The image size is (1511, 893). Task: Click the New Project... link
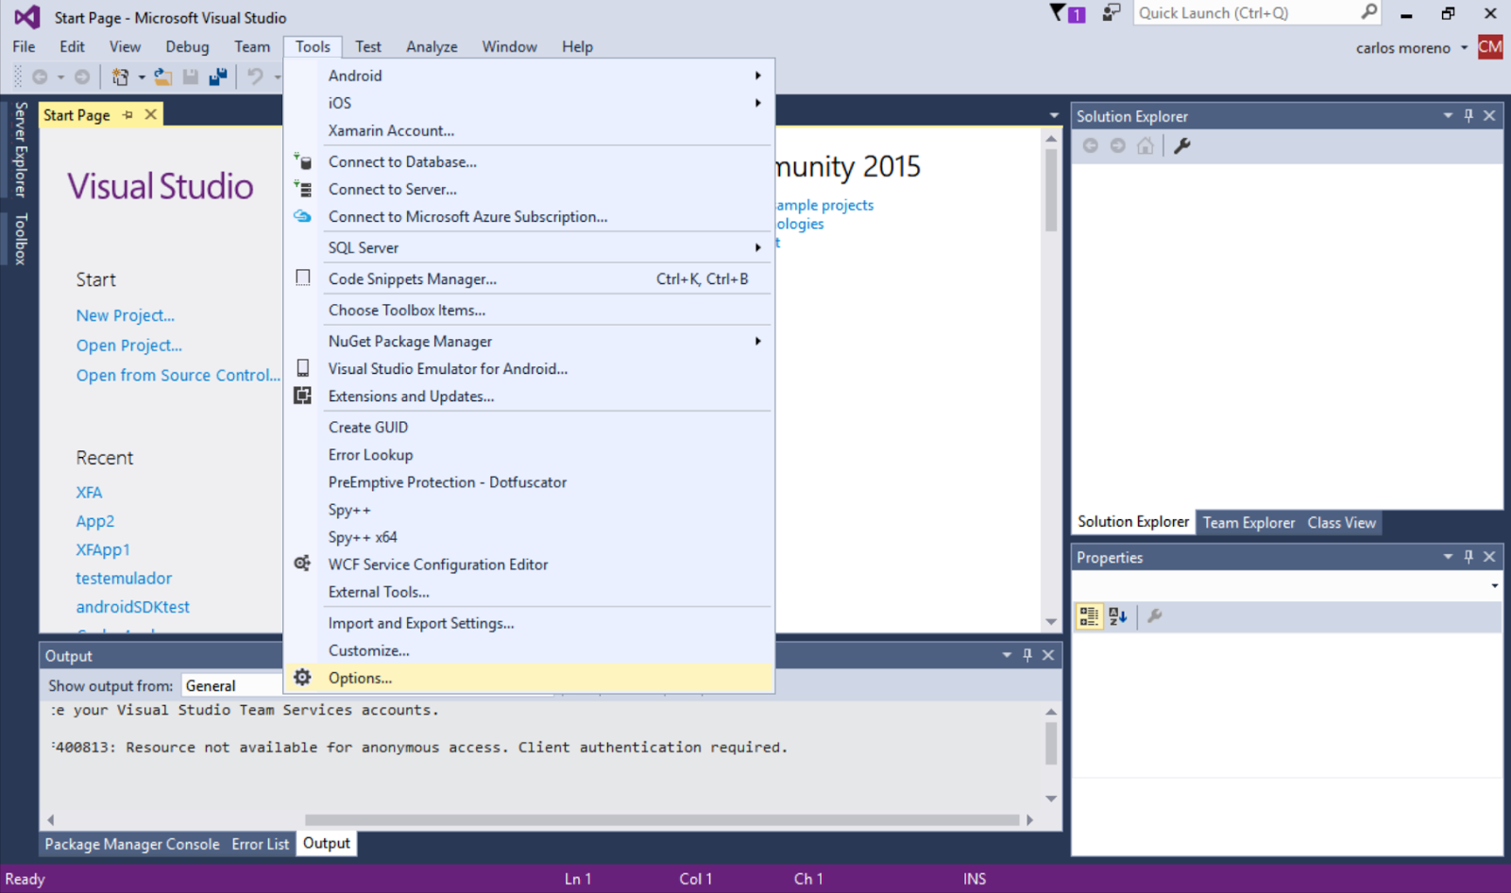coord(126,315)
